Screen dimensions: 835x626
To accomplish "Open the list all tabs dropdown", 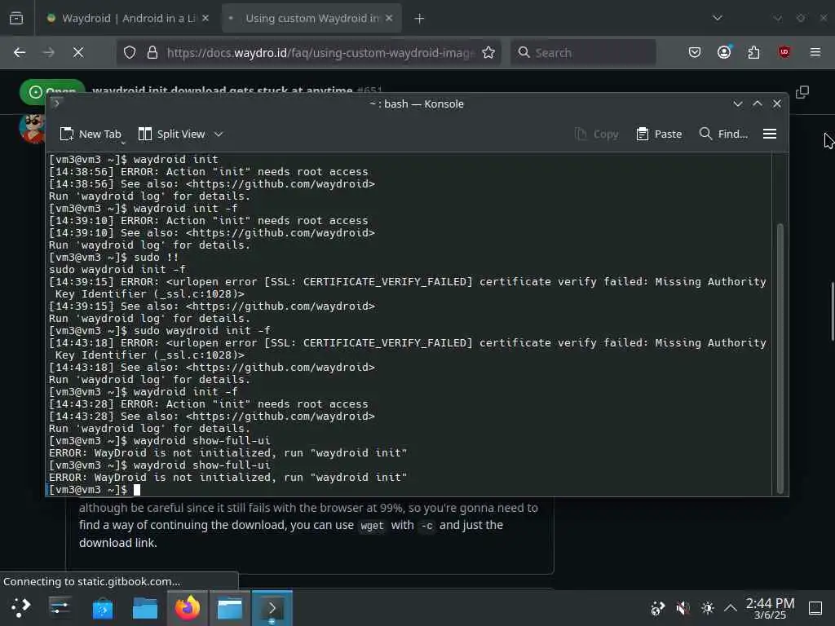I will (718, 18).
